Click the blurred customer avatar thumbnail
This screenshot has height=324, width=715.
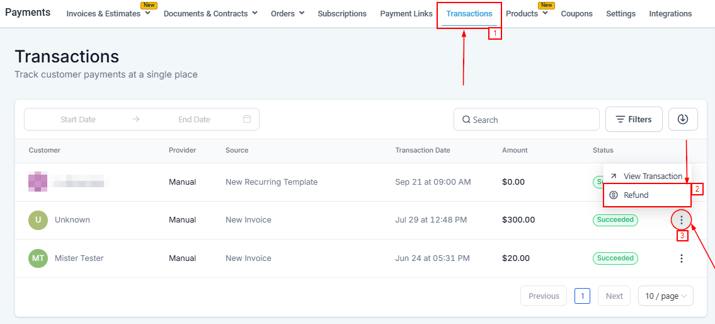[x=38, y=182]
